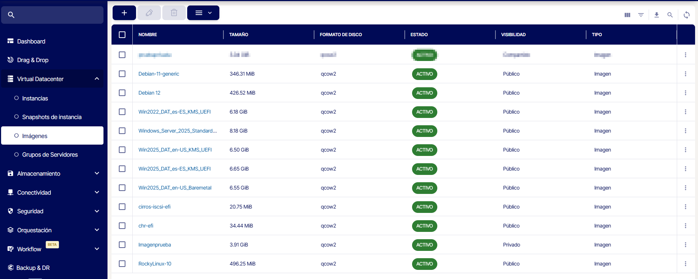Click the filter list icon
Screen dimensions: 698x279
(x=641, y=15)
